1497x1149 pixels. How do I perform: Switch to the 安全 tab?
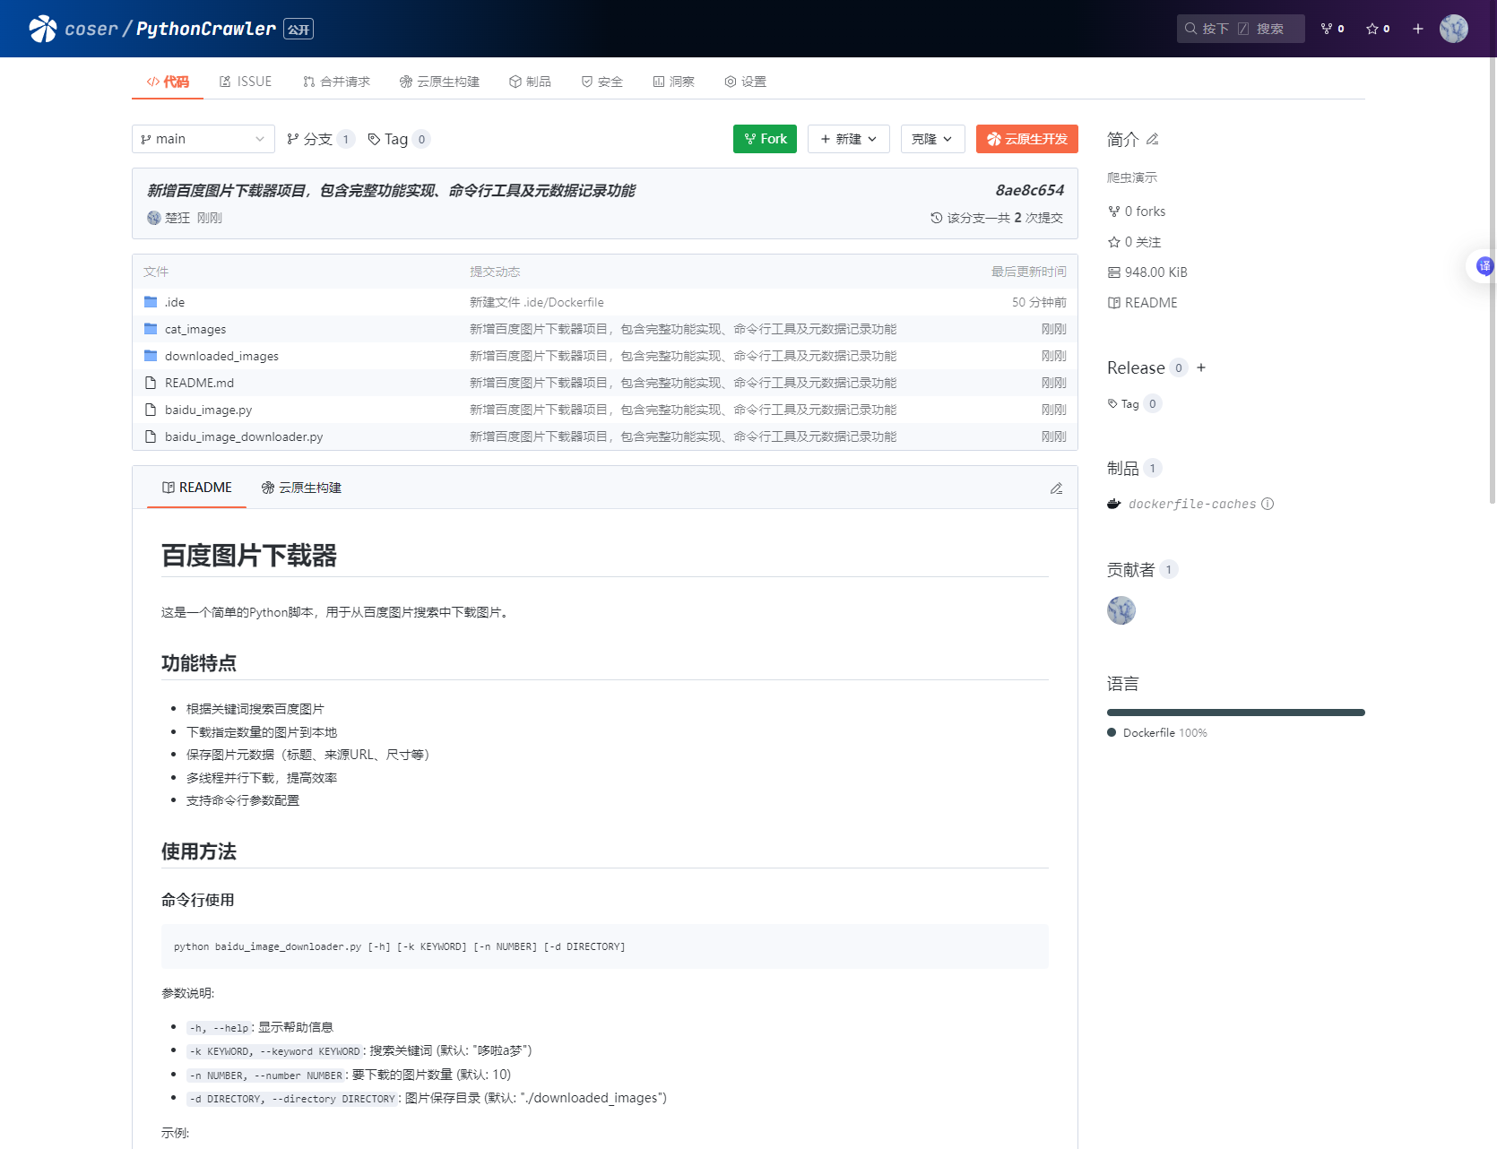[x=601, y=82]
